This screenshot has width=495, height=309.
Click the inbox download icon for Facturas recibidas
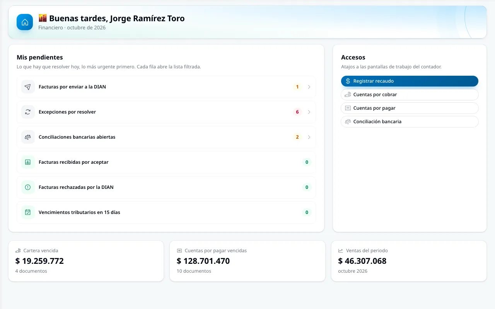(x=28, y=162)
